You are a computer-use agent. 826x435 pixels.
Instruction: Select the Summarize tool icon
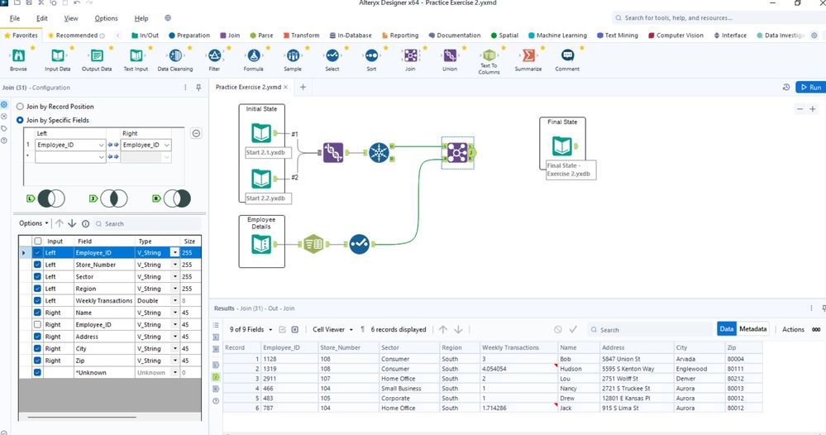coord(528,55)
